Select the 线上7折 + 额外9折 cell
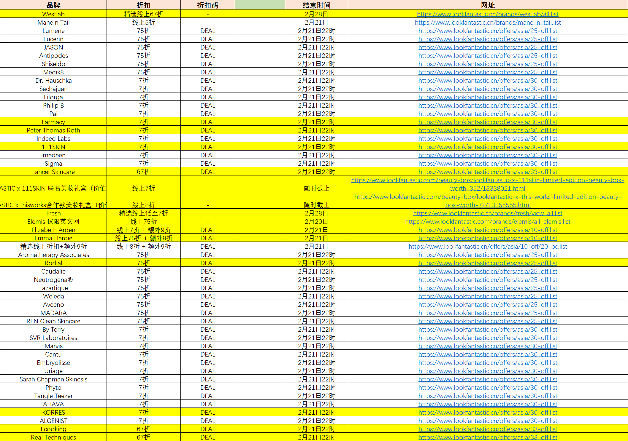This screenshot has width=628, height=441. [144, 230]
